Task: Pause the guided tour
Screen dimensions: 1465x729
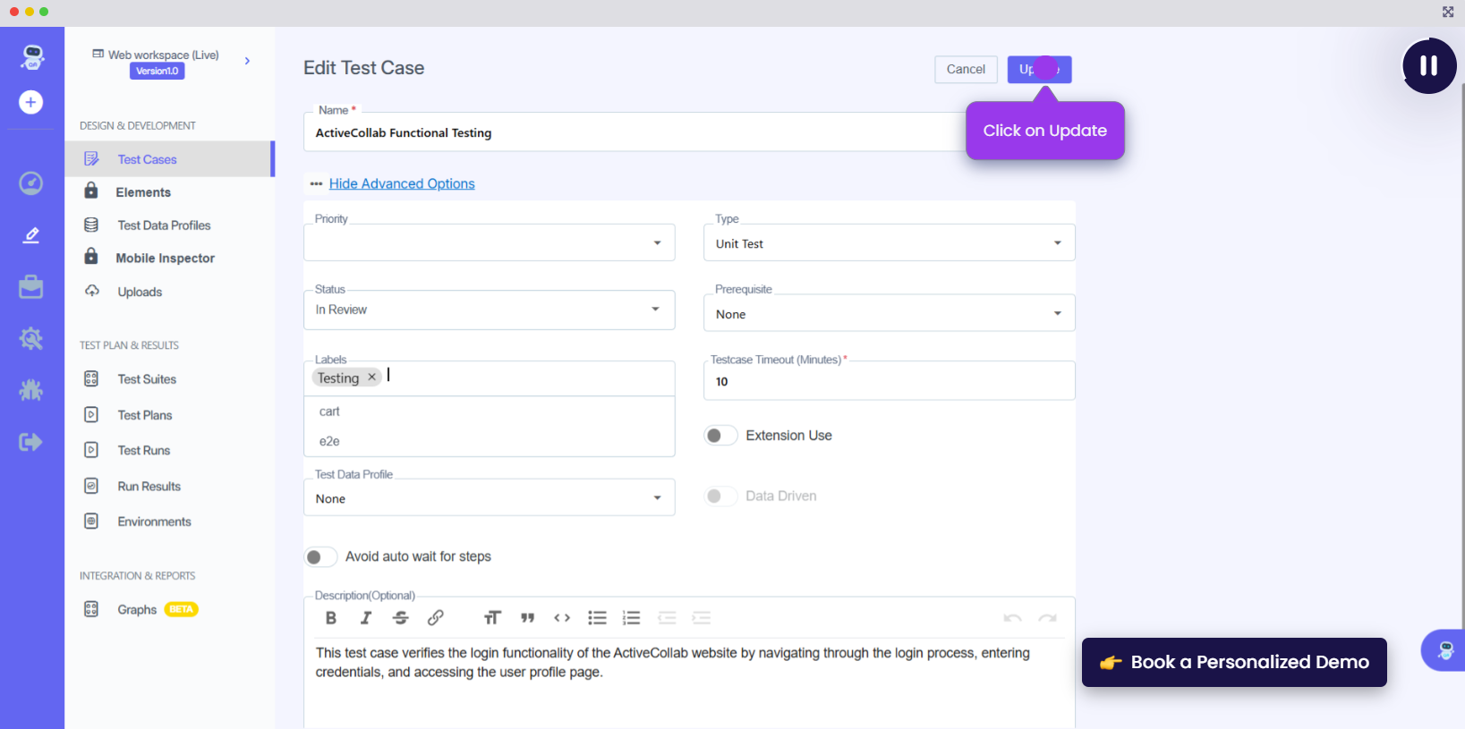Action: pos(1428,66)
